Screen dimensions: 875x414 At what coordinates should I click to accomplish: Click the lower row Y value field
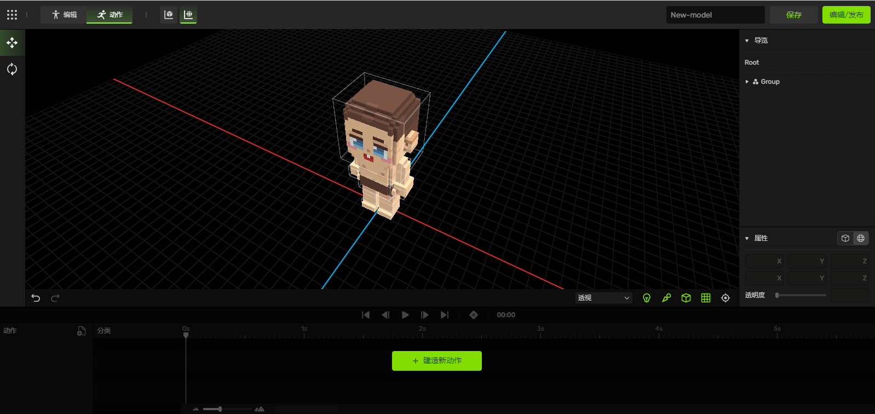click(807, 278)
